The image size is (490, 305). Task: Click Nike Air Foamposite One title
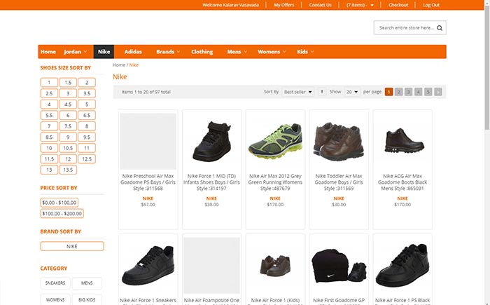pos(211,301)
